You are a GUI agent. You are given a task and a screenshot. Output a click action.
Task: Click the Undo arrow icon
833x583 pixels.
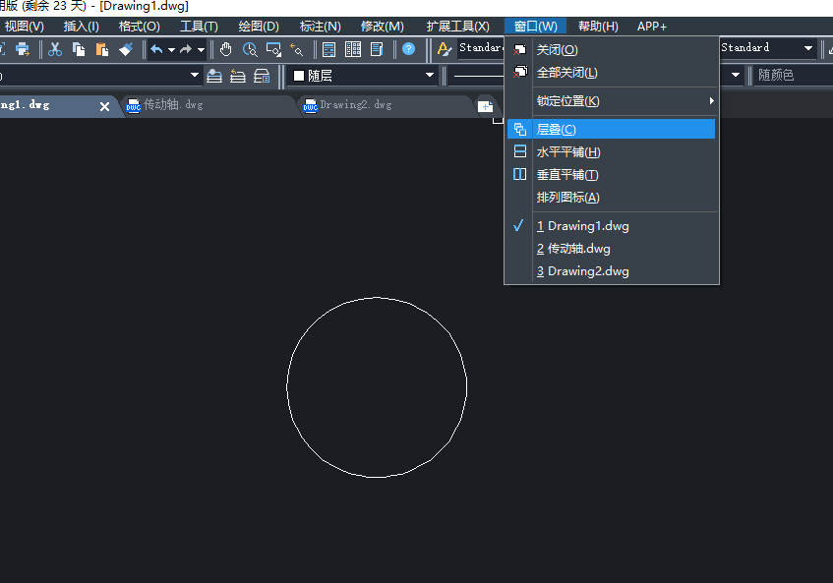click(x=156, y=49)
